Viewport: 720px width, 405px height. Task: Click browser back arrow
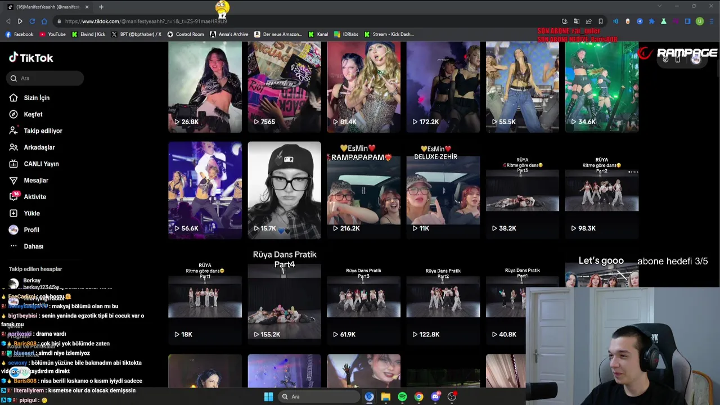(8, 21)
